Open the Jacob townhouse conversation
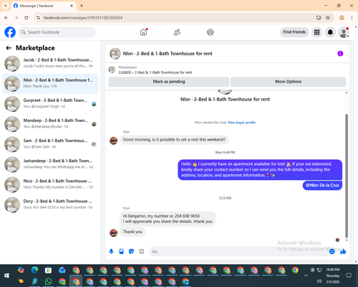 pyautogui.click(x=50, y=64)
